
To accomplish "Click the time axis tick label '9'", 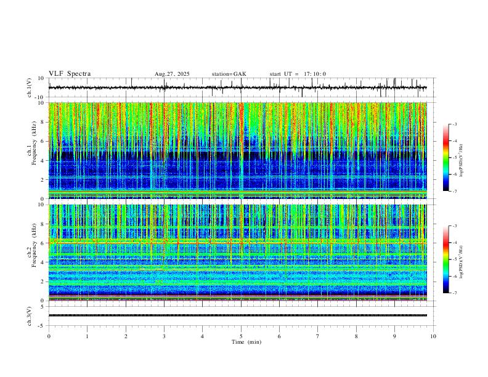I will (394, 336).
